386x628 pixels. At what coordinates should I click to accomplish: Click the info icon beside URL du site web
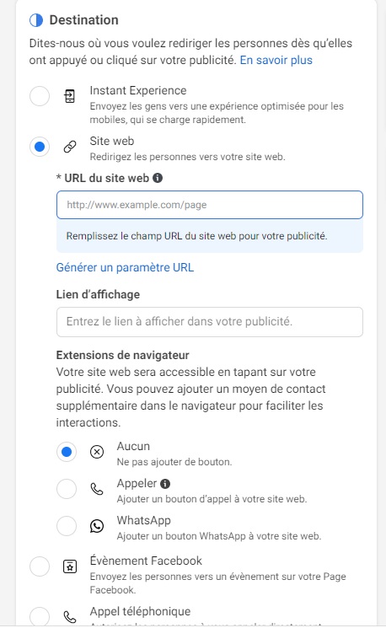[x=158, y=178]
